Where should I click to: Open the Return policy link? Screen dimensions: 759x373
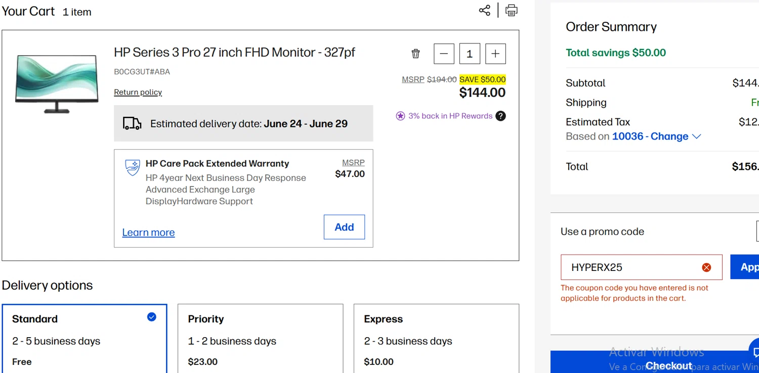pyautogui.click(x=138, y=92)
